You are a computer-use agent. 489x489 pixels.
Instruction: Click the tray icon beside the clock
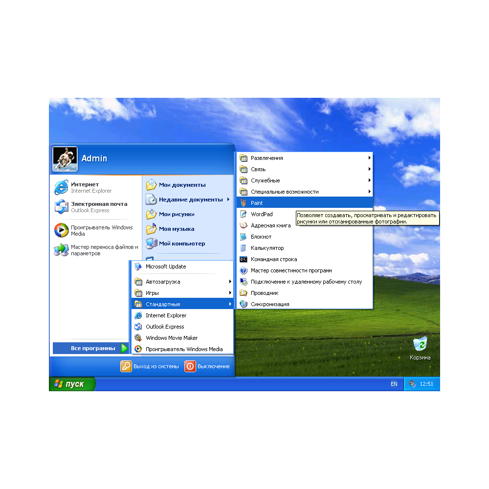tap(412, 384)
